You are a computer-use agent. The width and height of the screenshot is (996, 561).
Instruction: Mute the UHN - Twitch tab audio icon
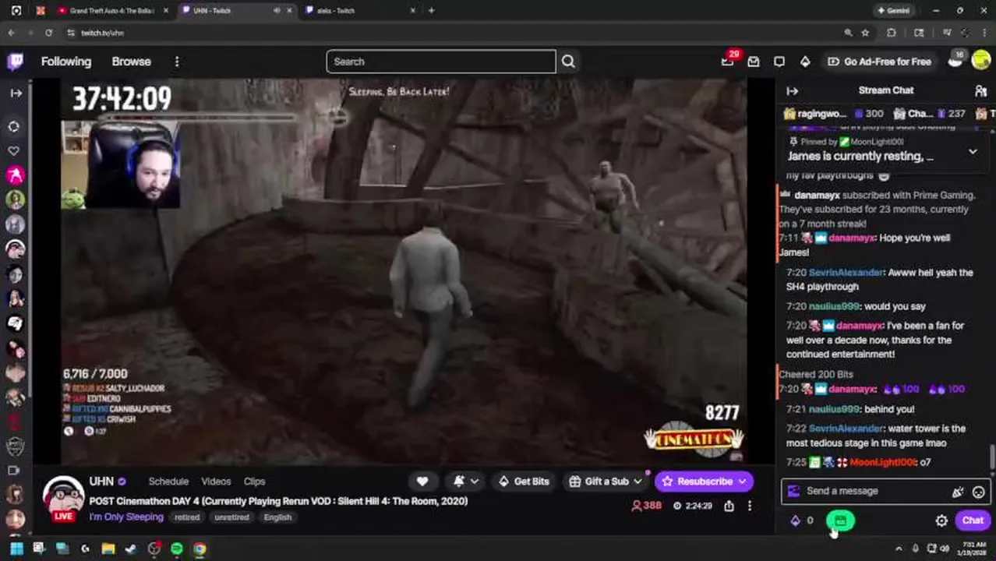tap(277, 11)
